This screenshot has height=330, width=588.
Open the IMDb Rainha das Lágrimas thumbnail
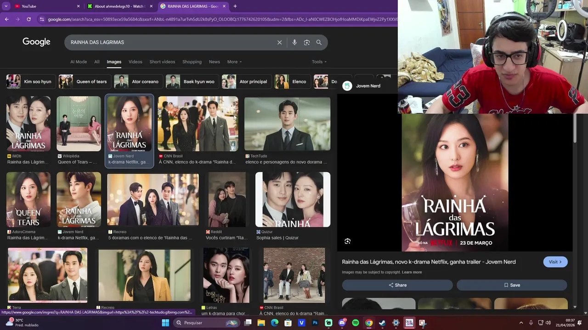click(28, 124)
